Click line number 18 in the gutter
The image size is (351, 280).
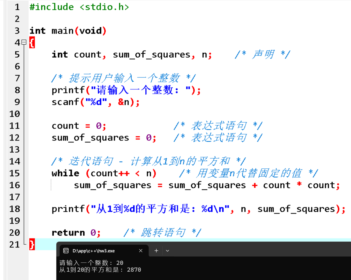pyautogui.click(x=15, y=209)
